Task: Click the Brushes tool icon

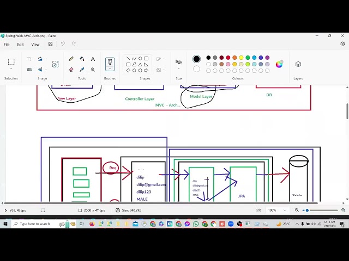Action: tap(110, 62)
